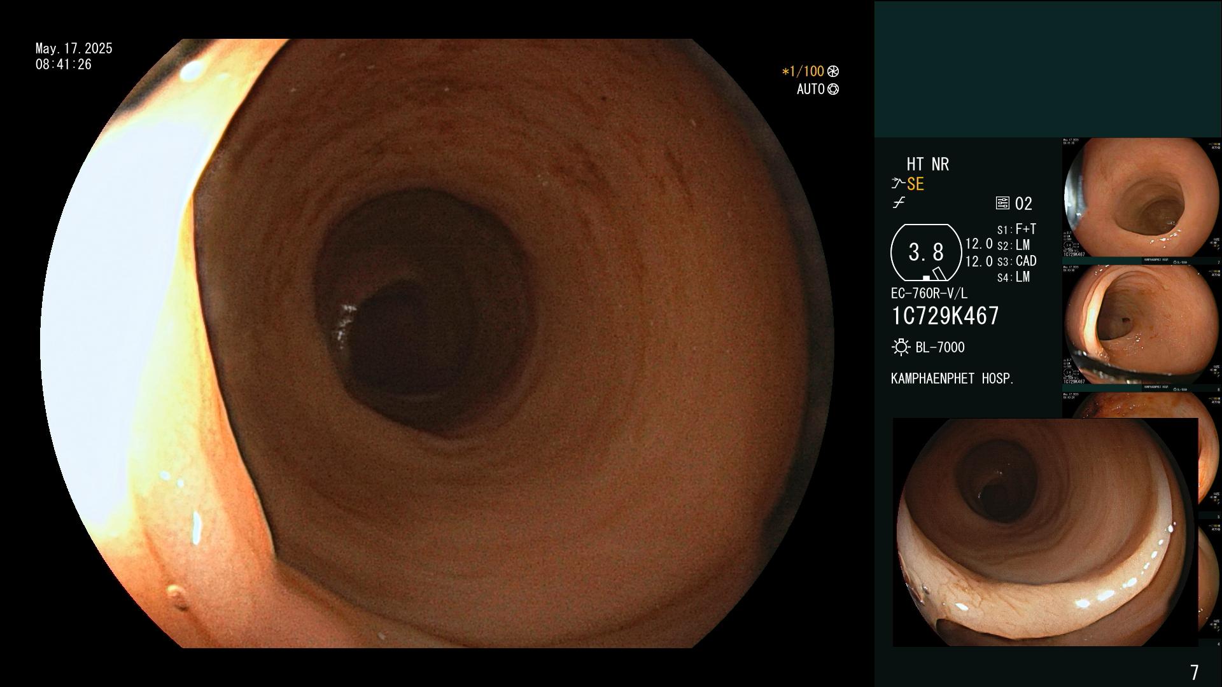The height and width of the screenshot is (687, 1222).
Task: Click the S2: LM switch assignment
Action: pos(1013,245)
